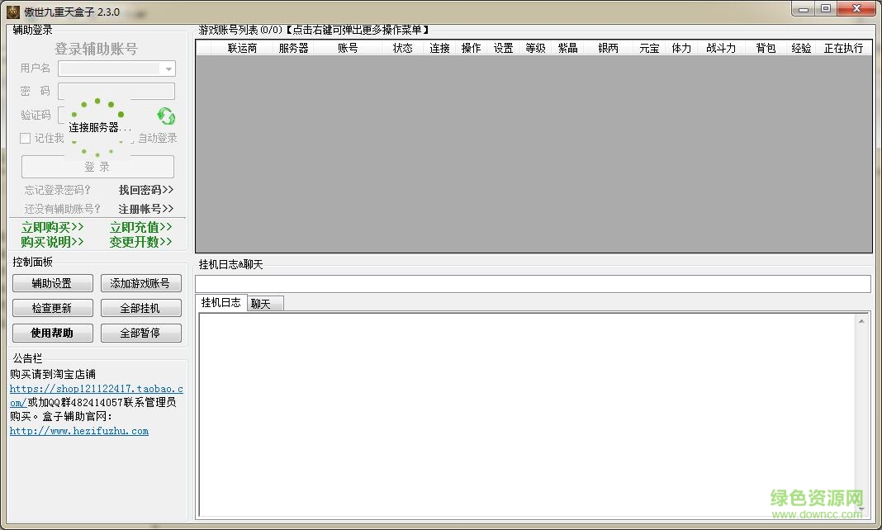Click the 设置 column header
The width and height of the screenshot is (882, 530).
(x=504, y=49)
